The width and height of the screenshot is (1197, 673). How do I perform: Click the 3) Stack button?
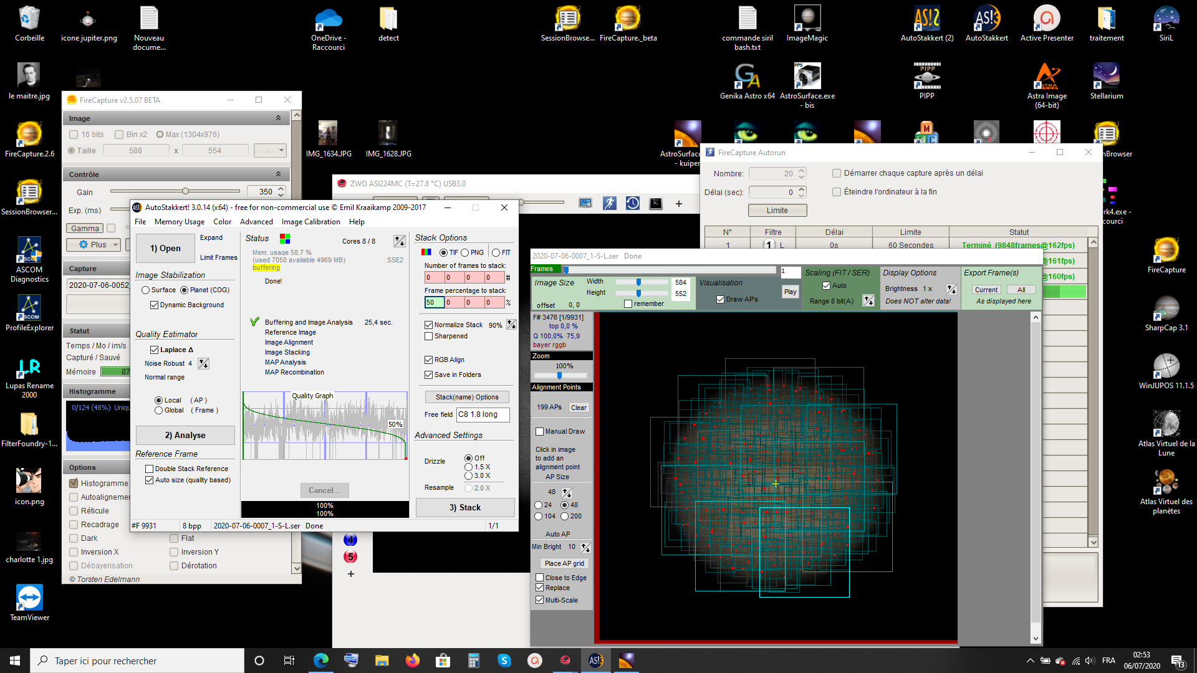(464, 507)
